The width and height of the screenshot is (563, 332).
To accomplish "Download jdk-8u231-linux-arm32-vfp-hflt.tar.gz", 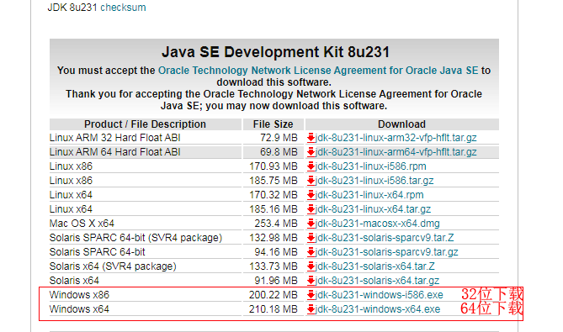I will 396,138.
